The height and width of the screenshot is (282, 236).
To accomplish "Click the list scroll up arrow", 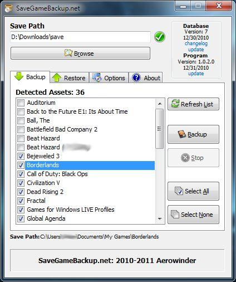I will [160, 104].
